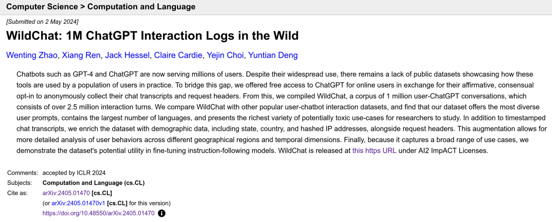This screenshot has height=222, width=552.
Task: Click the WildChat paper title
Action: pyautogui.click(x=152, y=36)
